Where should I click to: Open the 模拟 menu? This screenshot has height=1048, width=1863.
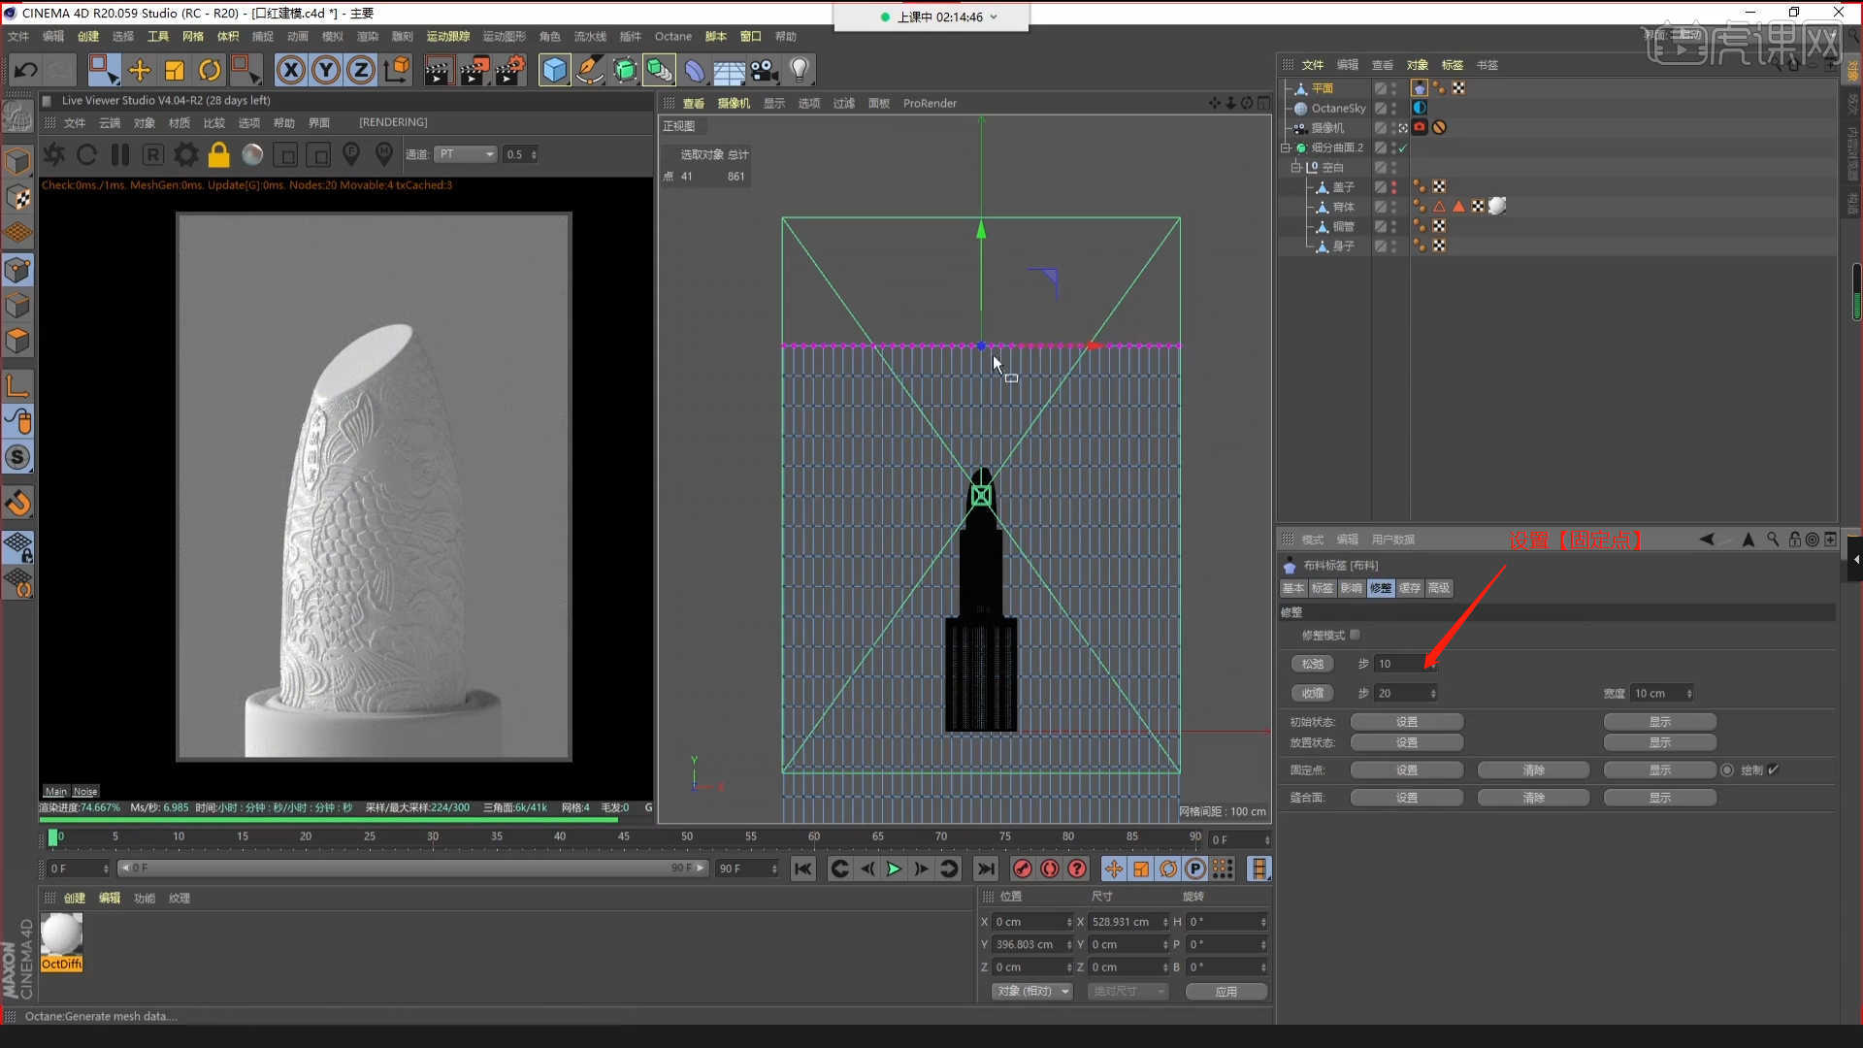333,36
